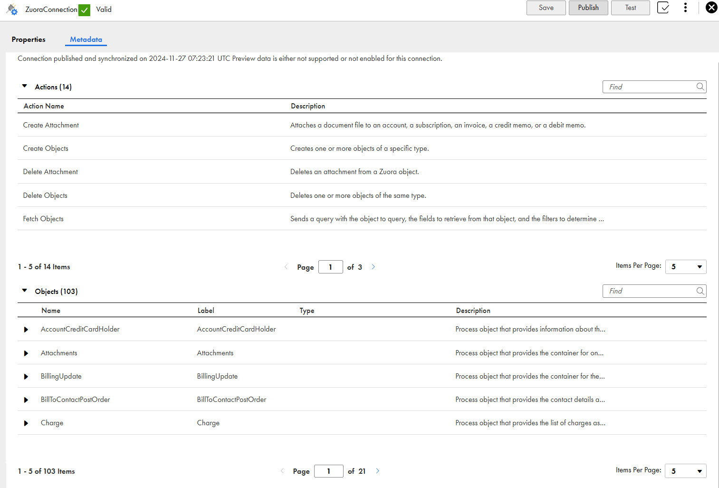Image resolution: width=719 pixels, height=488 pixels.
Task: Click the green Valid checkmark icon
Action: 84,10
